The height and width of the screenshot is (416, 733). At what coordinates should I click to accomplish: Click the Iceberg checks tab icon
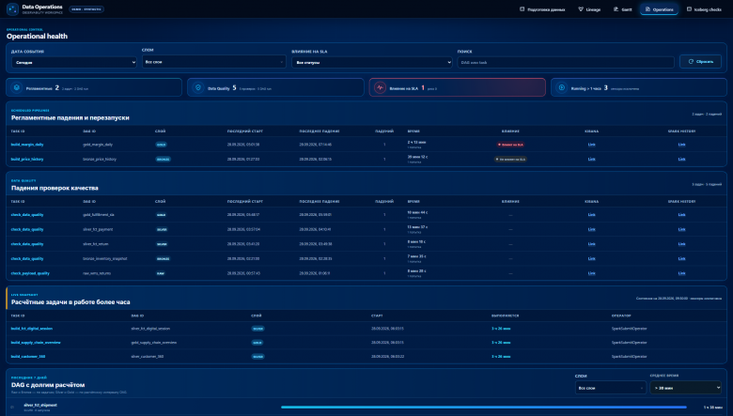click(x=689, y=9)
